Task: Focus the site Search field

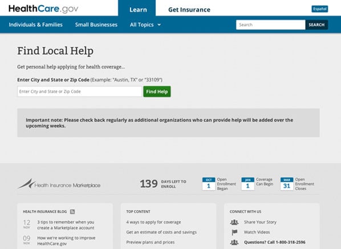Action: click(x=271, y=25)
